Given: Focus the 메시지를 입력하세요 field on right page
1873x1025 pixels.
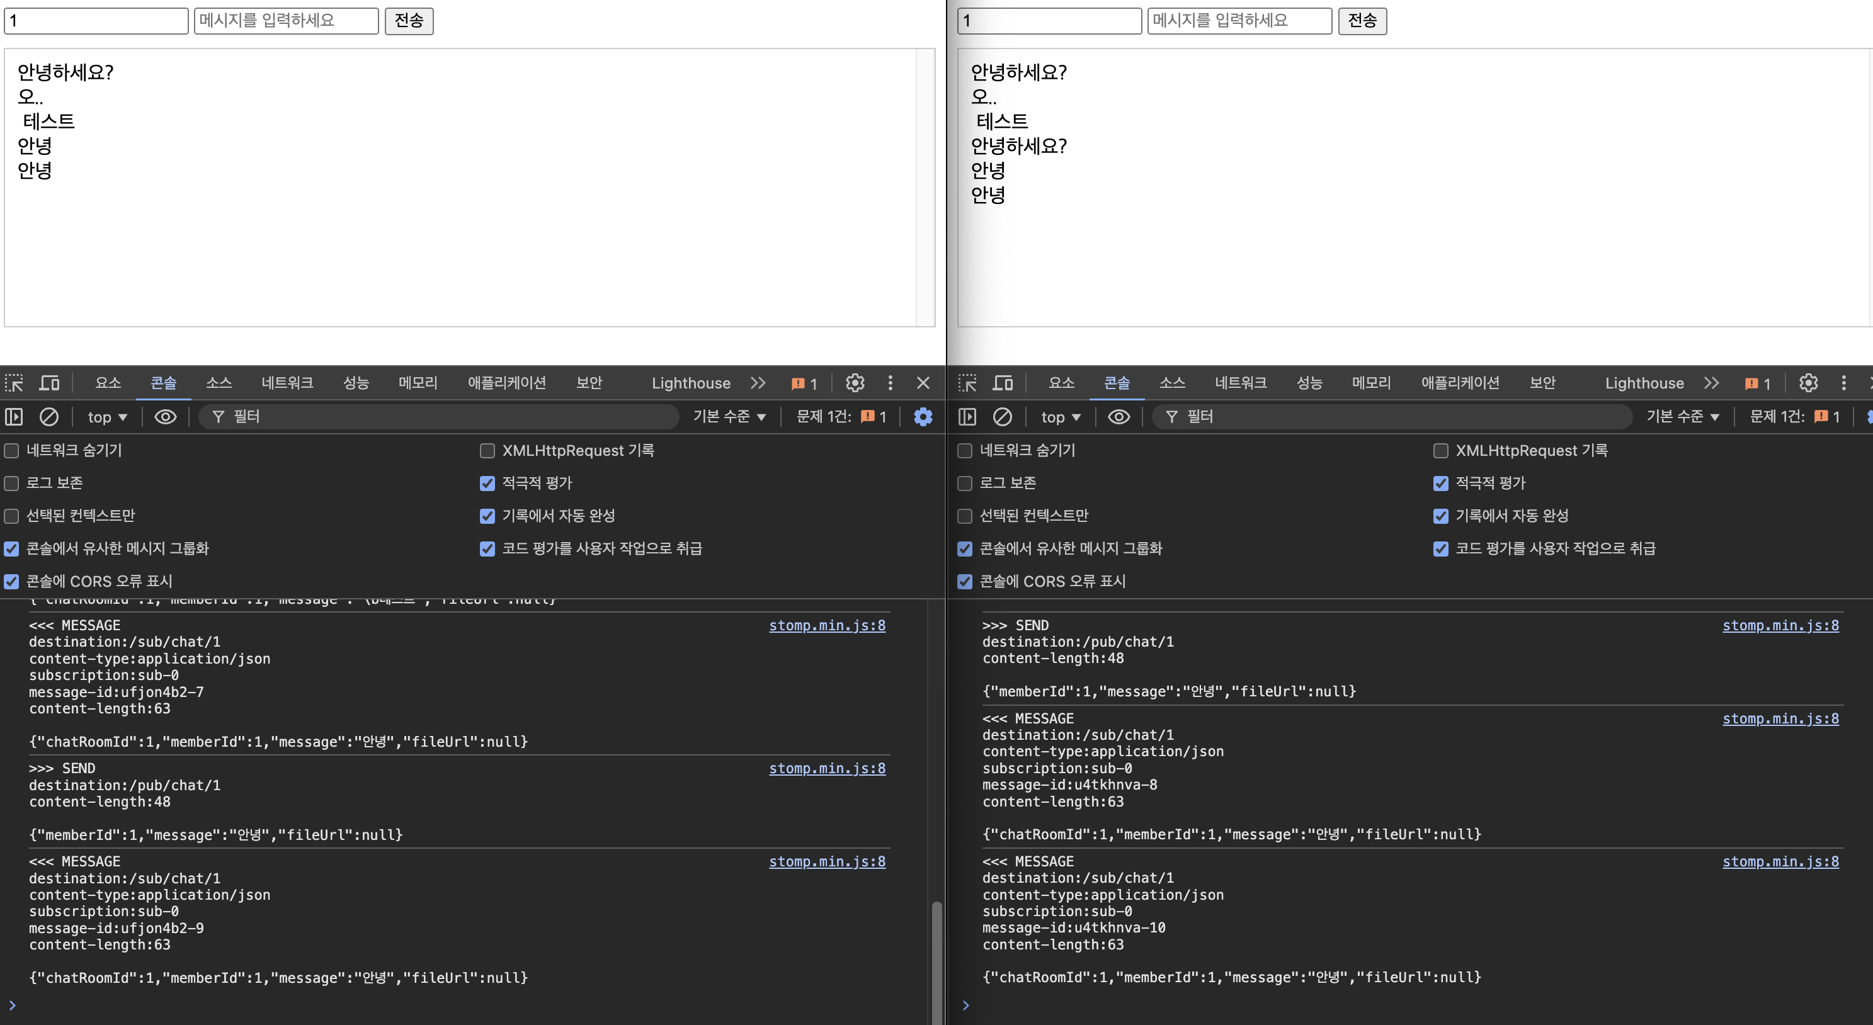Looking at the screenshot, I should 1239,20.
